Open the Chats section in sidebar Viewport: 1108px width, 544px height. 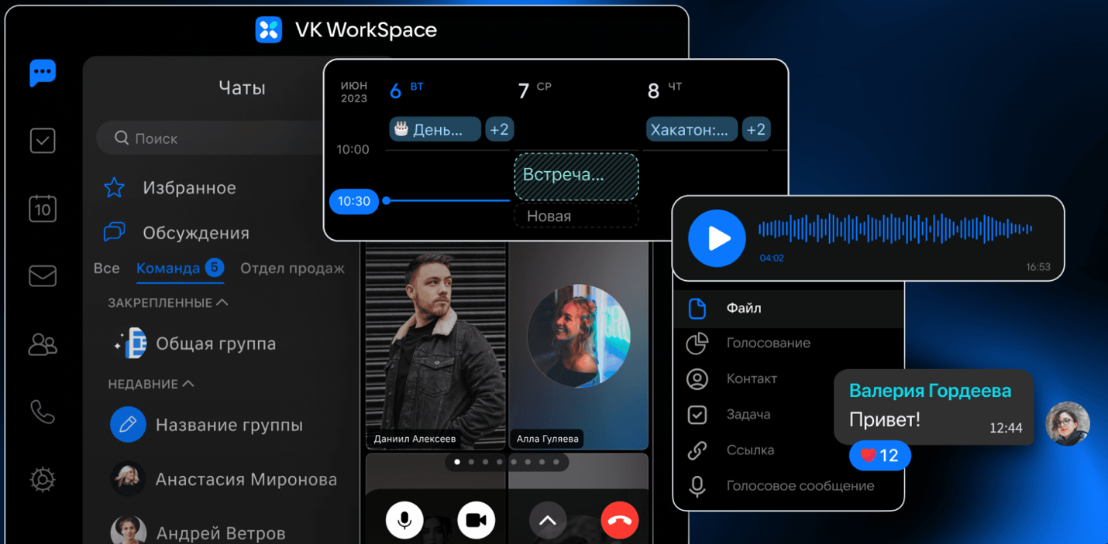pyautogui.click(x=42, y=73)
